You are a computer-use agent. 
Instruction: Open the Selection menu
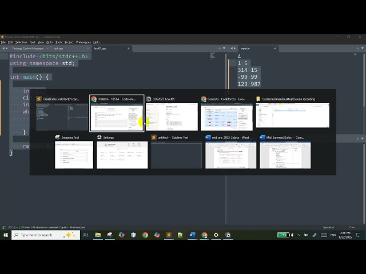[x=21, y=42]
